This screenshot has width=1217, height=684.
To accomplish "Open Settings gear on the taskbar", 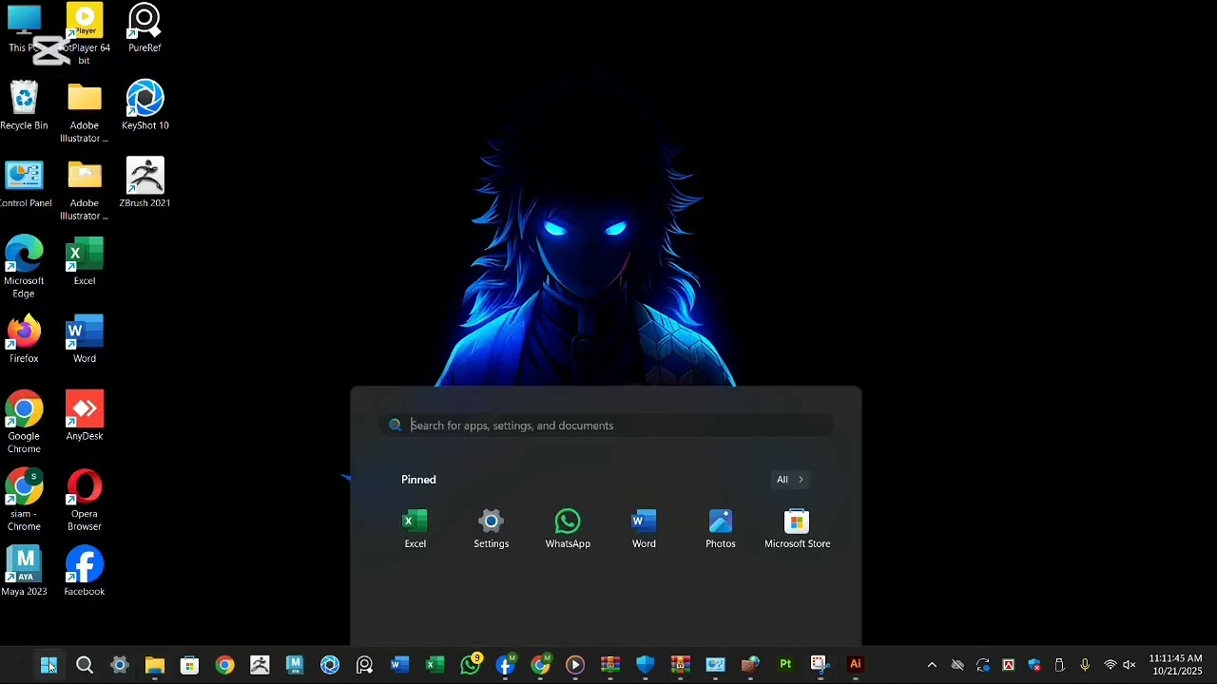I will 120,665.
